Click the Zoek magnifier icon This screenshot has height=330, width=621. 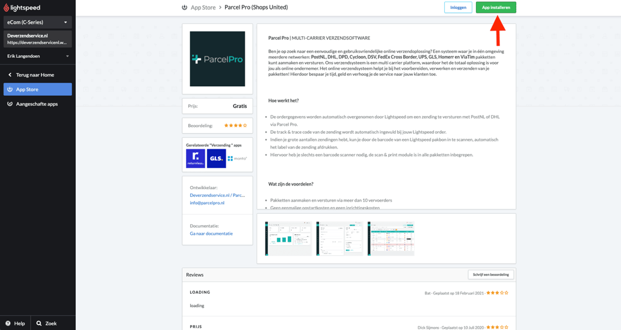[39, 323]
